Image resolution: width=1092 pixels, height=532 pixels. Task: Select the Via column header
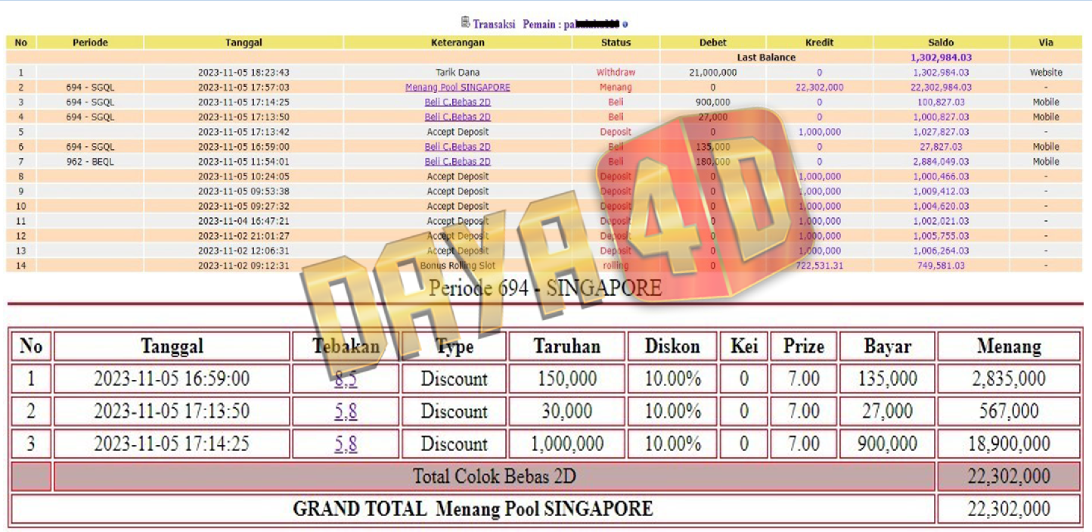tap(1046, 43)
